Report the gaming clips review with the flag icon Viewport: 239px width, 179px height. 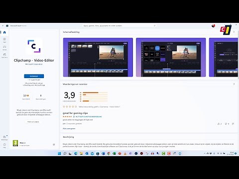[233, 124]
